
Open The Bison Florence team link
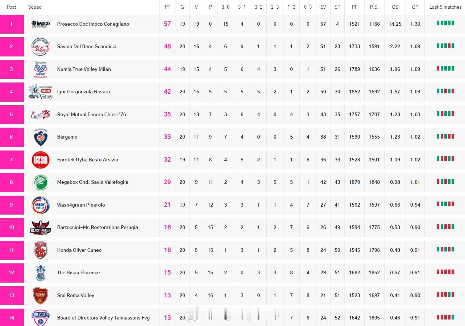pyautogui.click(x=78, y=272)
